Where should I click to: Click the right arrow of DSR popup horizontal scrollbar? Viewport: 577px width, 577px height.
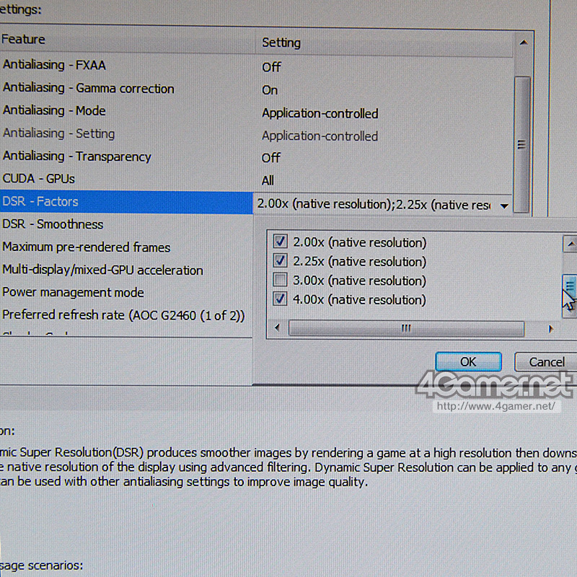[x=550, y=329]
